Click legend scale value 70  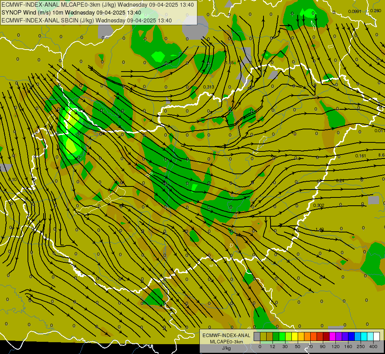[310, 347]
